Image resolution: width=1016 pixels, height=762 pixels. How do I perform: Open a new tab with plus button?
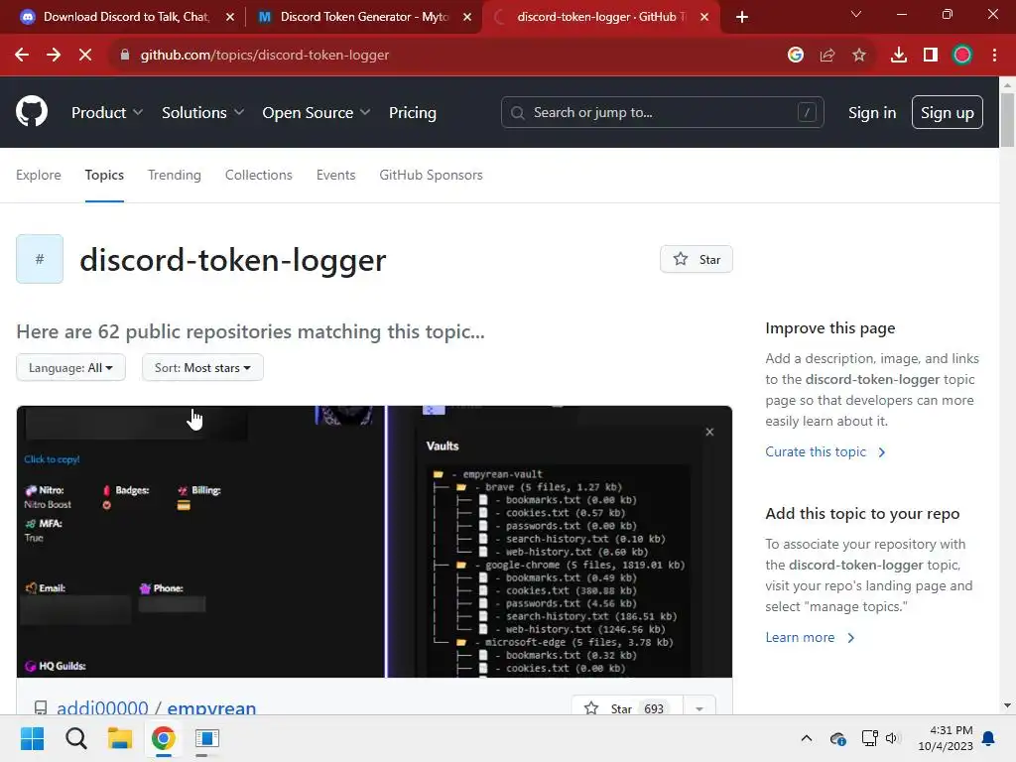(x=742, y=17)
